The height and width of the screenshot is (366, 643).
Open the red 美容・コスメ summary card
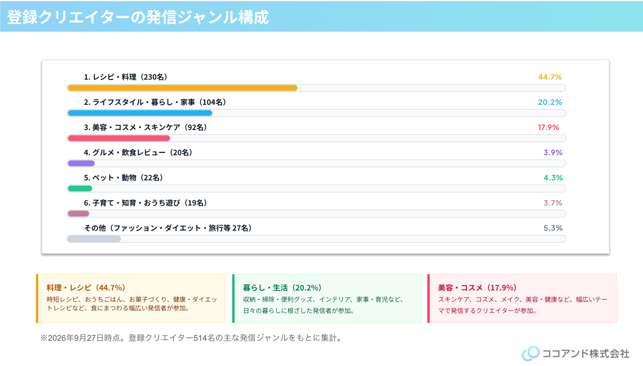tap(522, 298)
